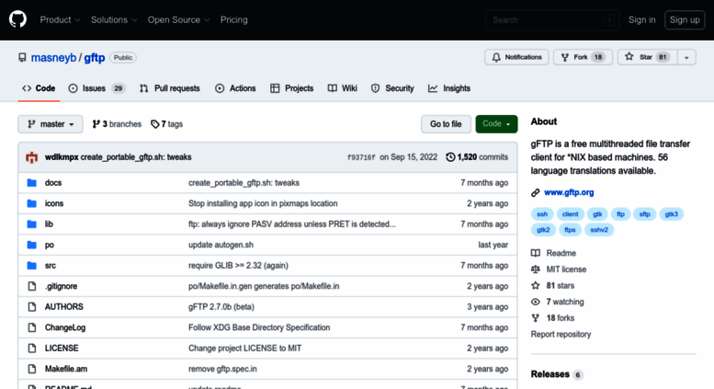Open the master branch selector dropdown

click(x=51, y=124)
